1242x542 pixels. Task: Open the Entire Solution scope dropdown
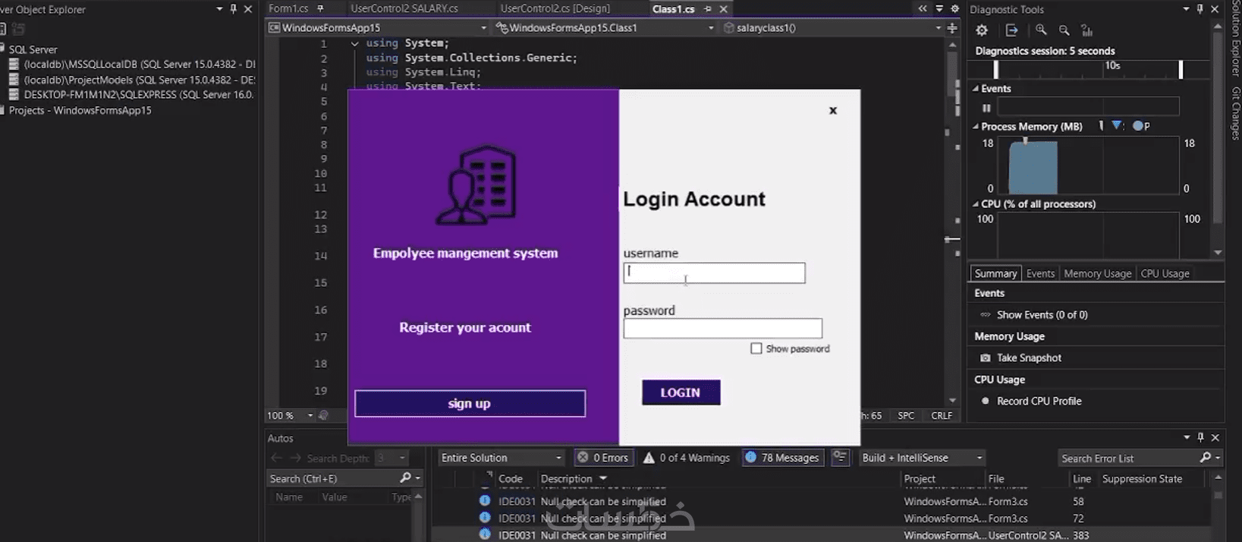[558, 458]
